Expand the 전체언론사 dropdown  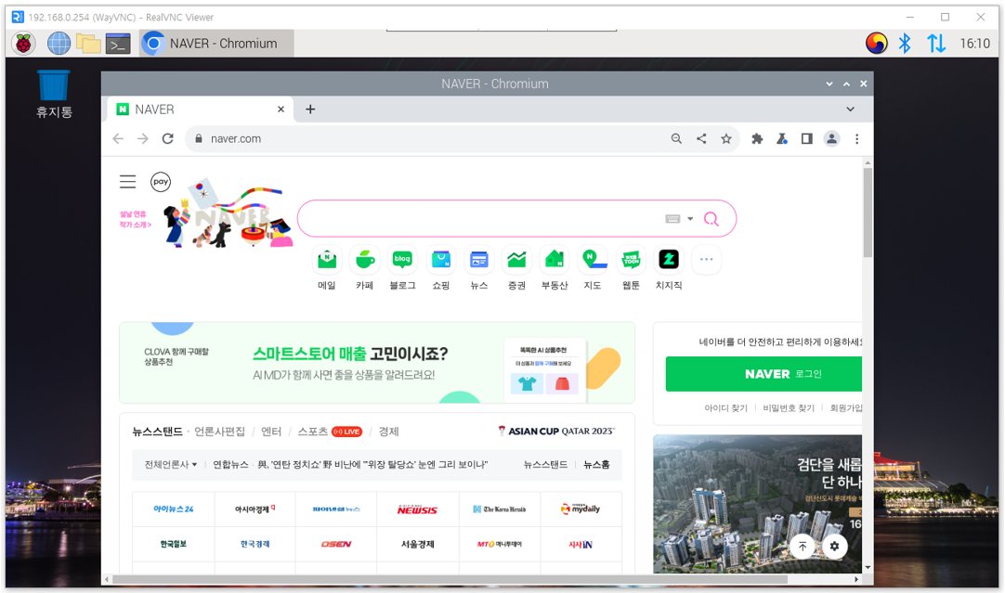click(171, 465)
